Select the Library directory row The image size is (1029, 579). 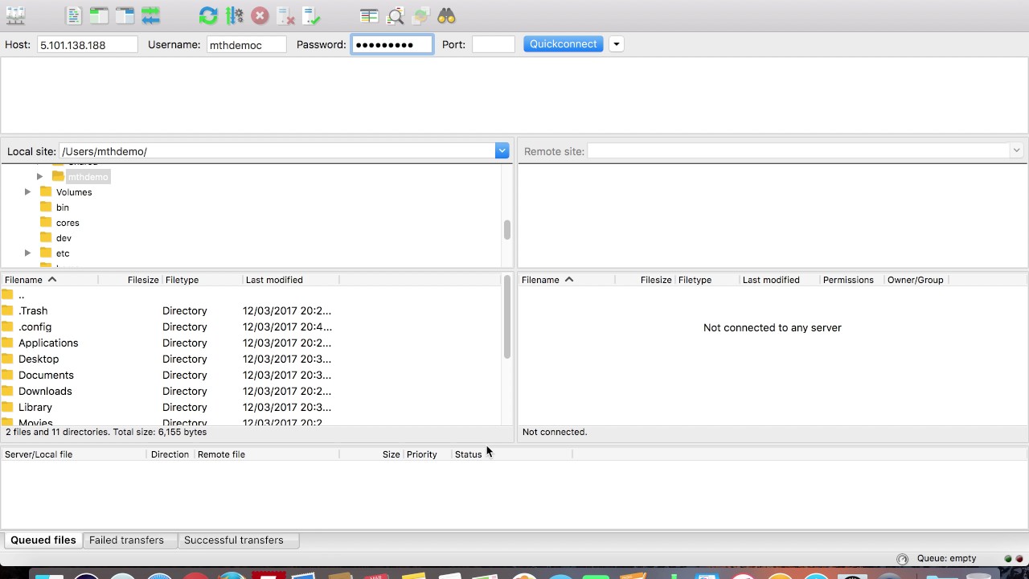[252, 407]
